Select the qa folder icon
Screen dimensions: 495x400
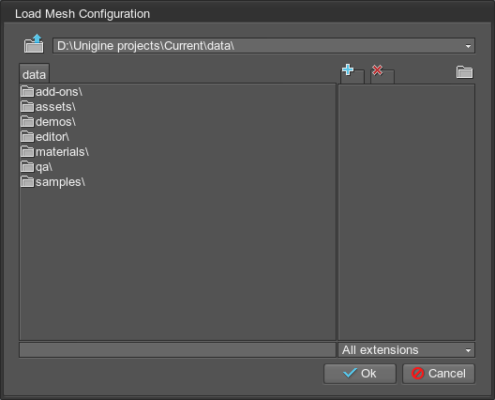tap(27, 166)
